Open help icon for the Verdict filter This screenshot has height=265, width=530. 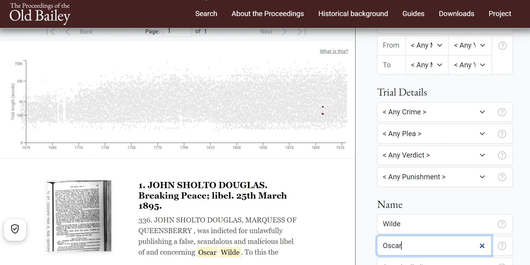click(502, 155)
